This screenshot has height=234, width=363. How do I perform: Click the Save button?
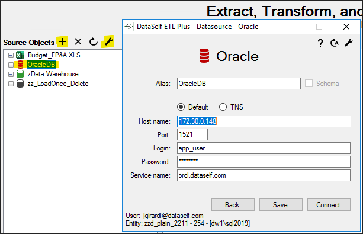point(281,204)
